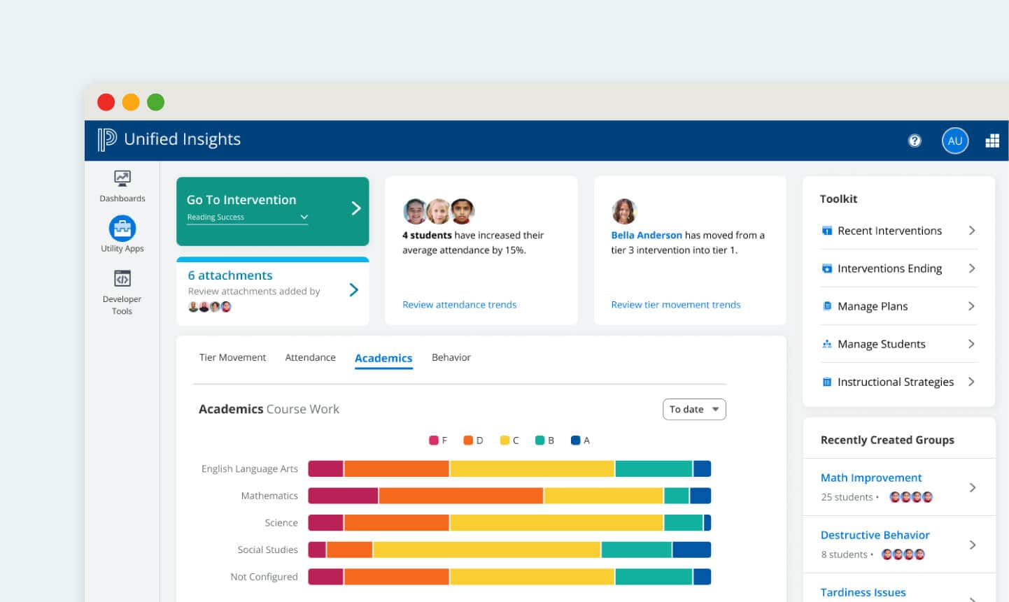Click the F grade legend swatch
The width and height of the screenshot is (1009, 602).
click(434, 440)
